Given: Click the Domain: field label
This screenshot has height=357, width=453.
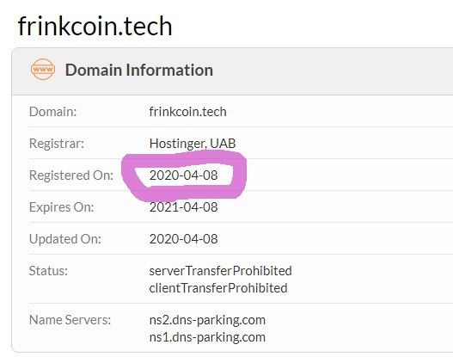Looking at the screenshot, I should click(53, 112).
